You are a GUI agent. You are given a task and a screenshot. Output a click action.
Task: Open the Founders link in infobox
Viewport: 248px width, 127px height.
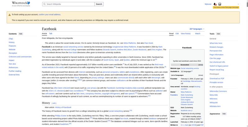click(174, 95)
